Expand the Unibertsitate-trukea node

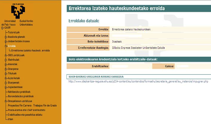(x=6, y=41)
